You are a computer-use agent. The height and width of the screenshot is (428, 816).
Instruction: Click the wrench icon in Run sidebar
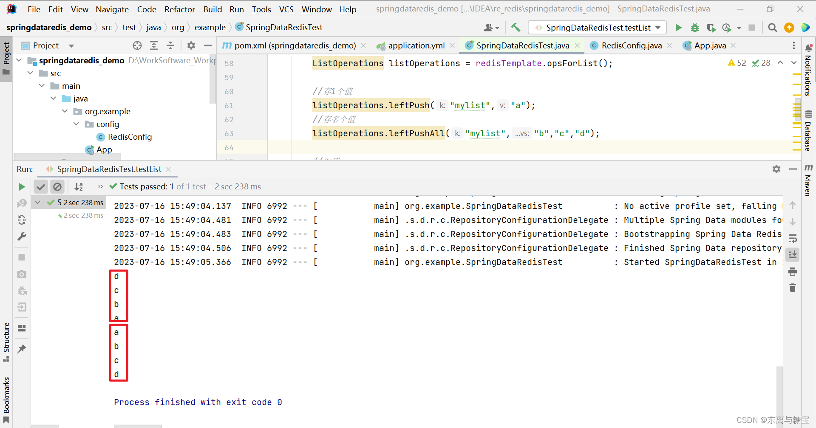click(x=22, y=237)
